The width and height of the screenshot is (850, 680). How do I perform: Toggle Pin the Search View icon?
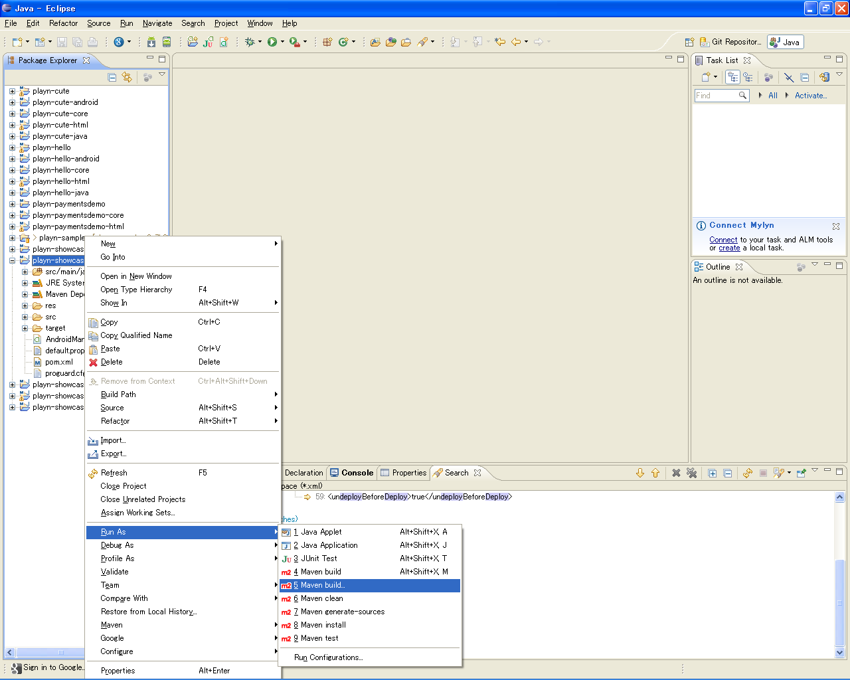[x=802, y=473]
